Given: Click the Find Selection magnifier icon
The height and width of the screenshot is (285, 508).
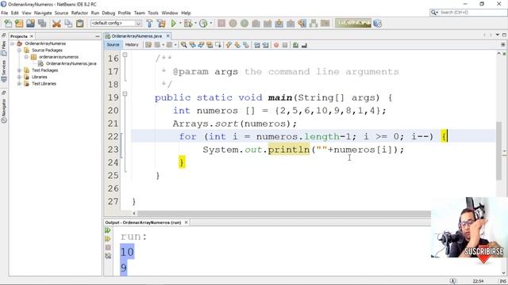Looking at the screenshot, I should coord(183,45).
